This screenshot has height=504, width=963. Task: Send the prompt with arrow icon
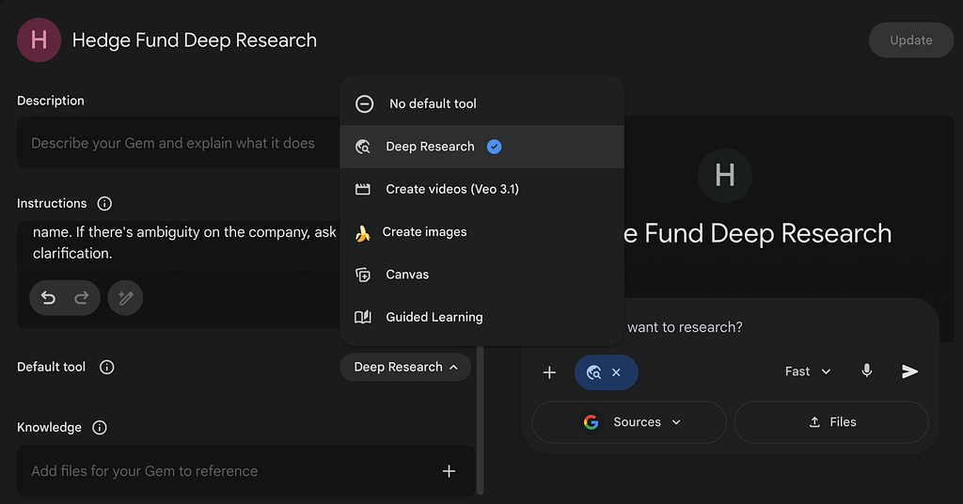tap(909, 371)
